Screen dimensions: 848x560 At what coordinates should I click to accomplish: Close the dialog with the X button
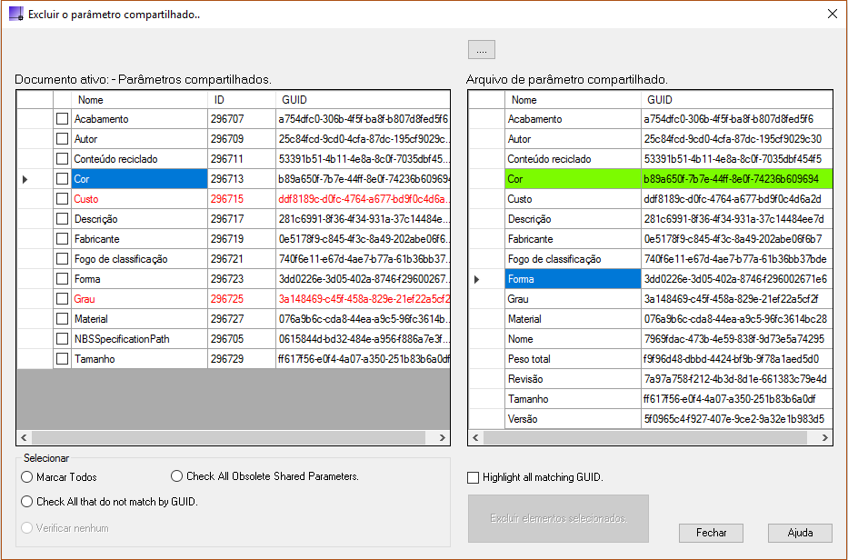[x=833, y=14]
